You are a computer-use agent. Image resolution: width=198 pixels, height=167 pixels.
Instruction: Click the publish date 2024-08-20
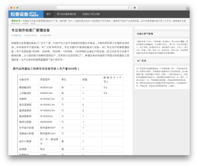point(32,36)
